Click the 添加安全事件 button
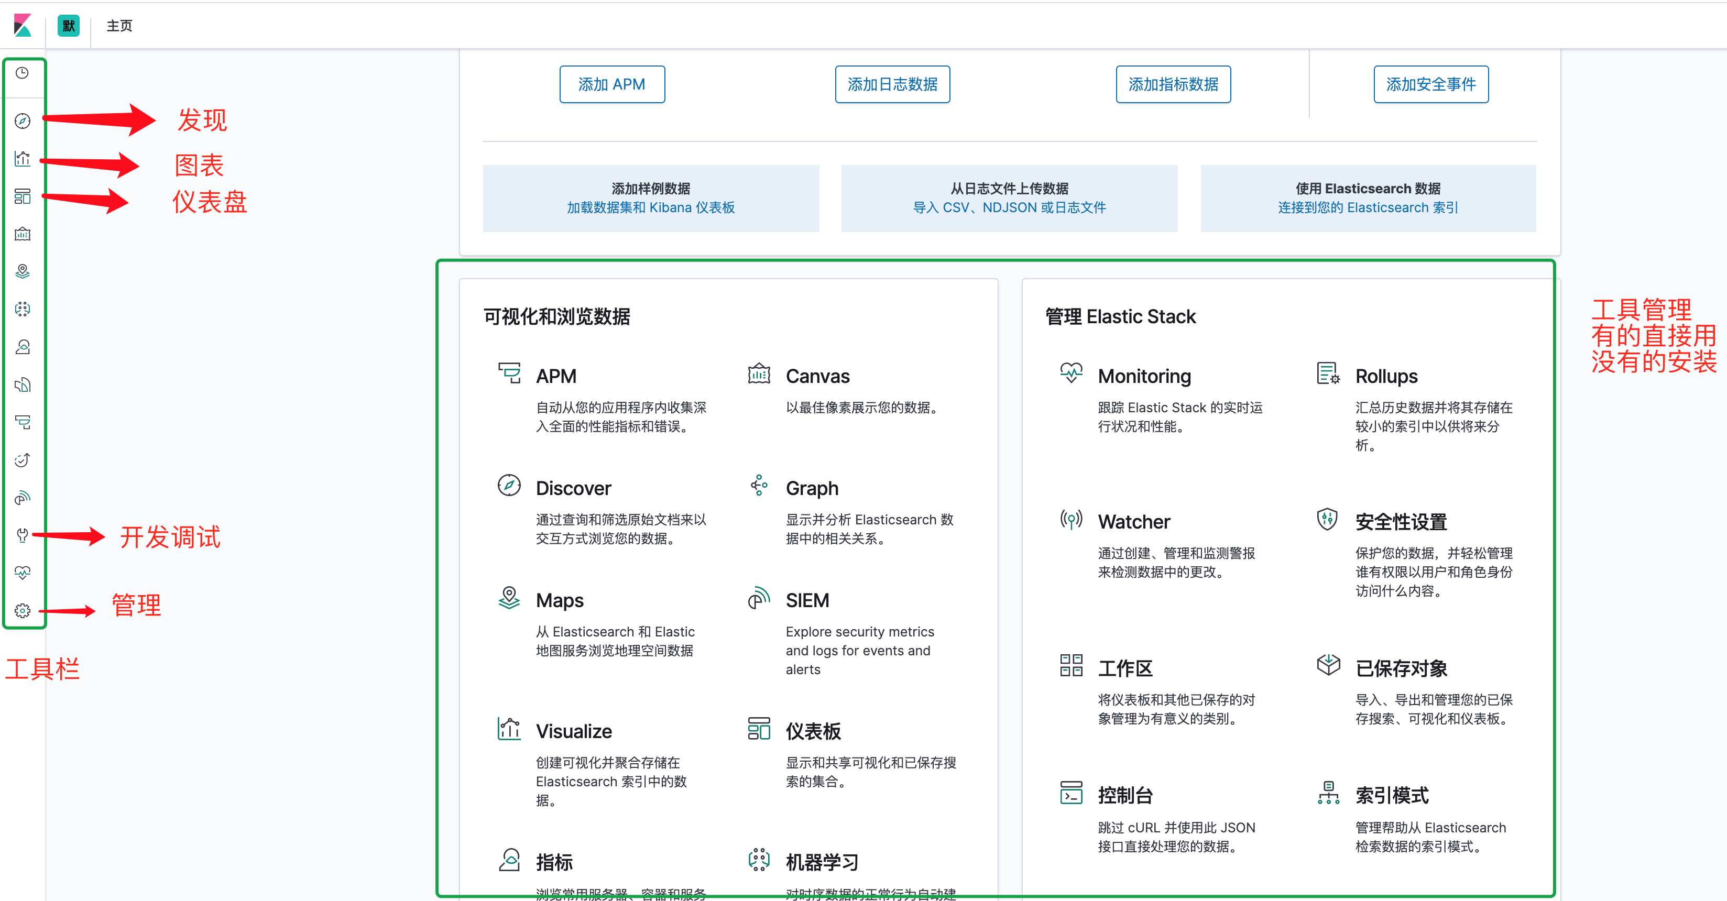 (1430, 84)
